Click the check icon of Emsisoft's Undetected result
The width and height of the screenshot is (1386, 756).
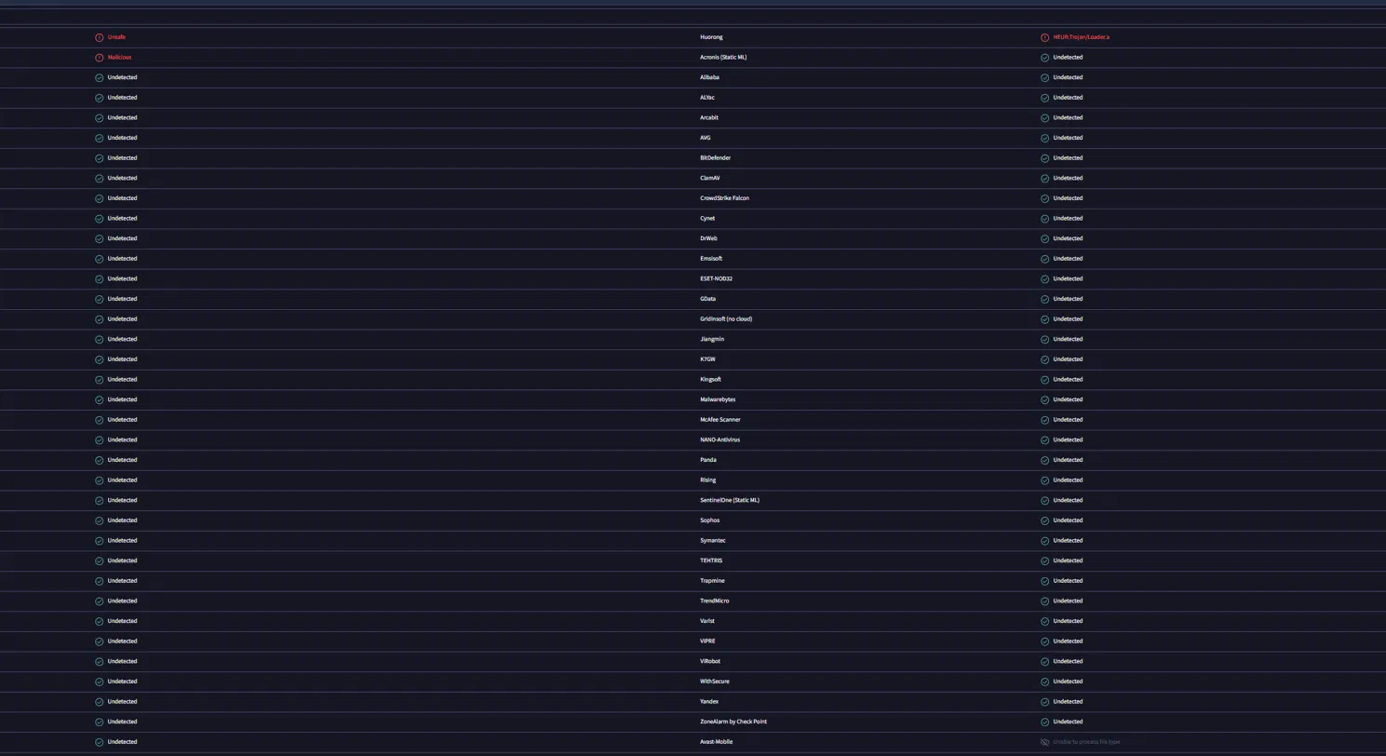tap(1045, 259)
